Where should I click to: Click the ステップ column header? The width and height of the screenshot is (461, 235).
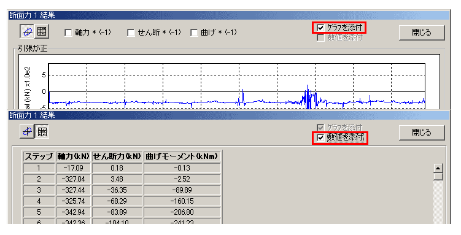click(39, 156)
